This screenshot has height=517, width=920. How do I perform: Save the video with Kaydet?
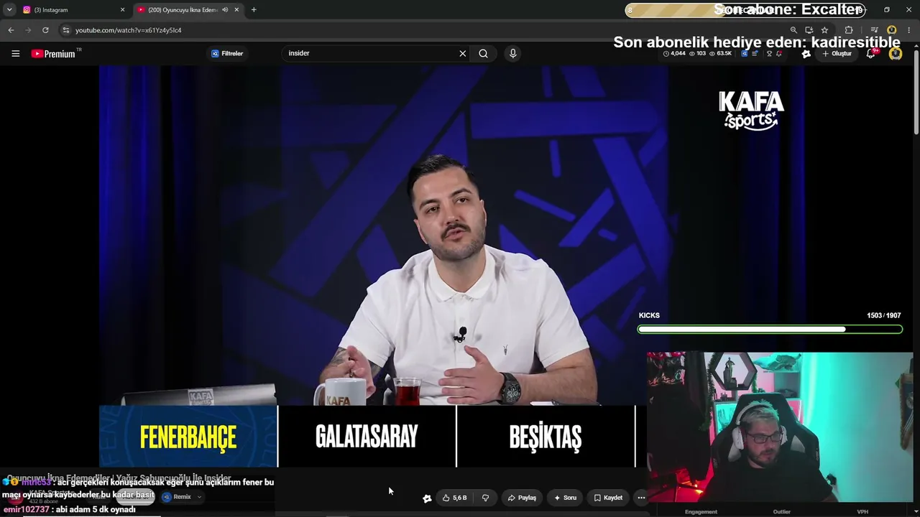[608, 498]
